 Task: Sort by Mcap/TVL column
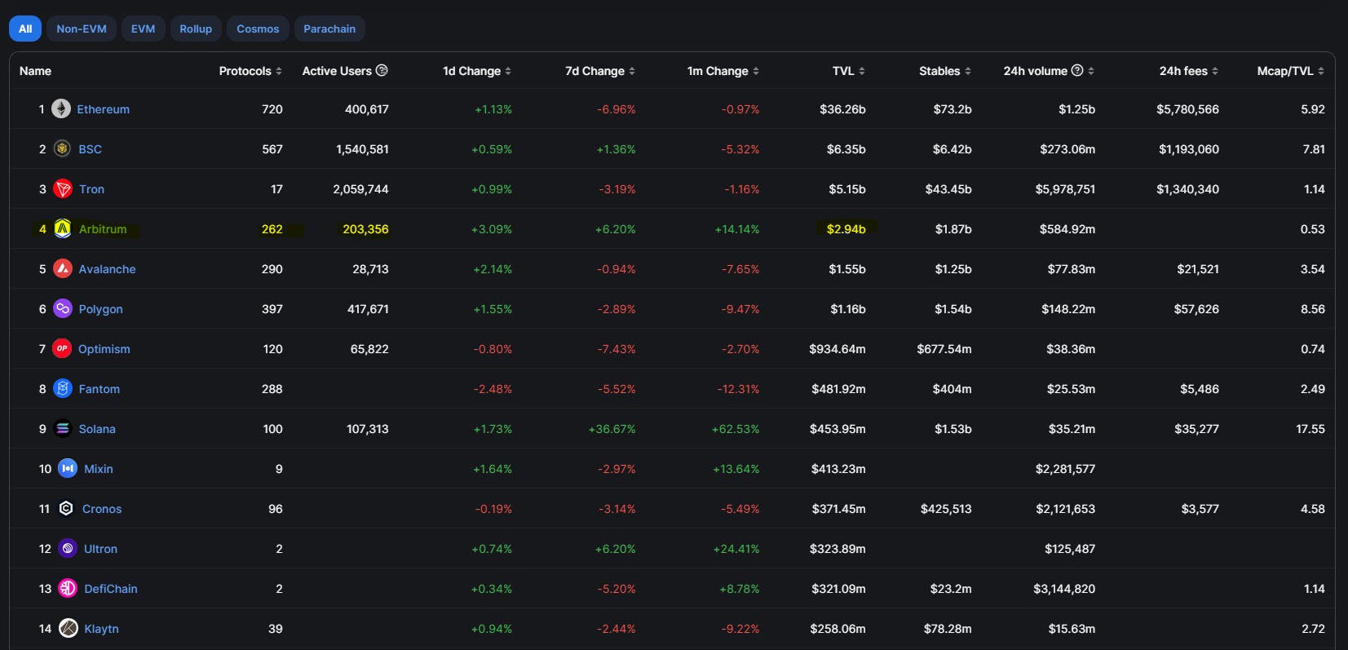pyautogui.click(x=1291, y=71)
